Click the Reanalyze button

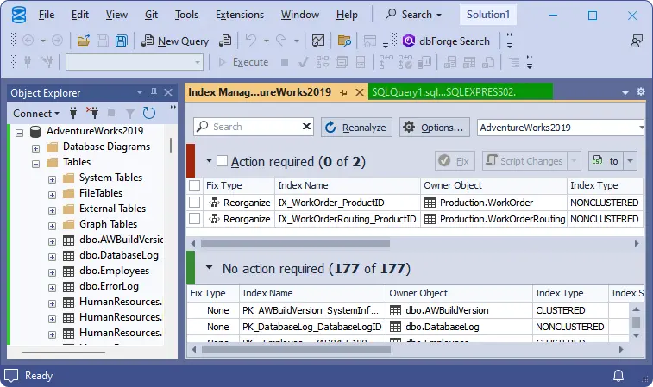[356, 127]
